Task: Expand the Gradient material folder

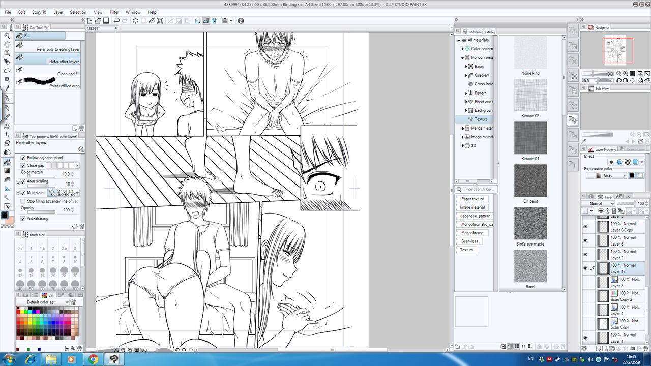Action: (466, 75)
